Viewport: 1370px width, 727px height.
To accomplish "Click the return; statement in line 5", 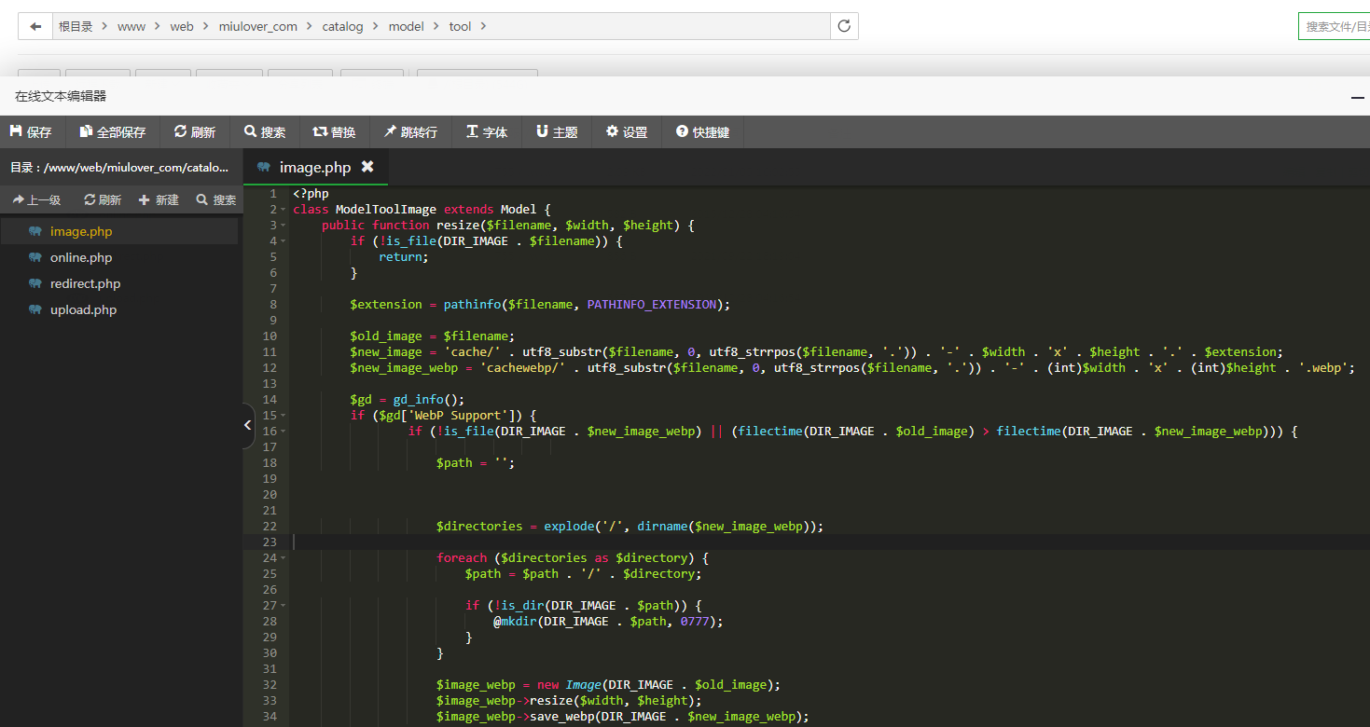I will [x=404, y=257].
